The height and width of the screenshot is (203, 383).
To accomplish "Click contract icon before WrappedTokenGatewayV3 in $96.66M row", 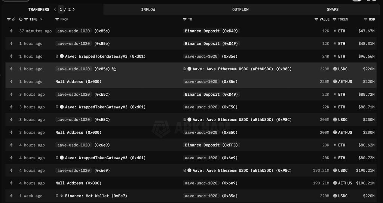I will click(57, 56).
